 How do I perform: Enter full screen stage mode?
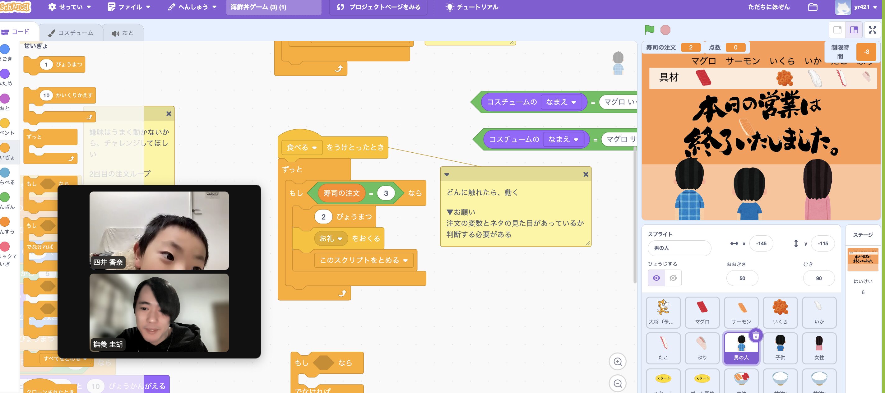pos(872,30)
